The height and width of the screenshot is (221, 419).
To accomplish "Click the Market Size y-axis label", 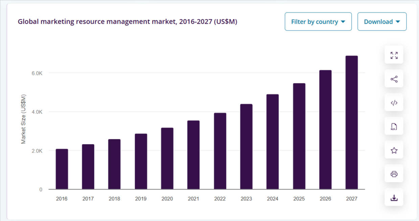I will [23, 119].
